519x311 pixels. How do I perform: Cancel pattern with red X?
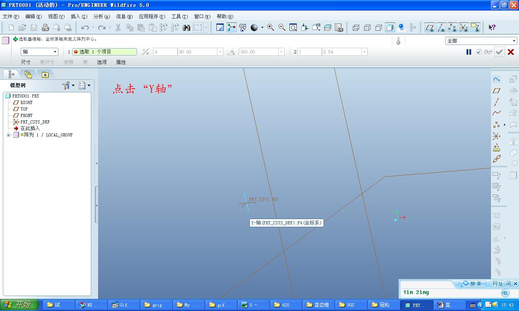coord(511,52)
